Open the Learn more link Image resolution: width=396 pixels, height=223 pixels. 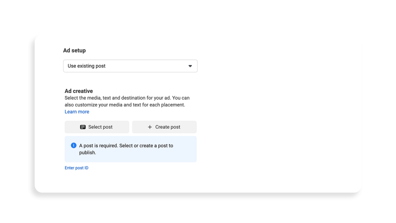(x=77, y=112)
